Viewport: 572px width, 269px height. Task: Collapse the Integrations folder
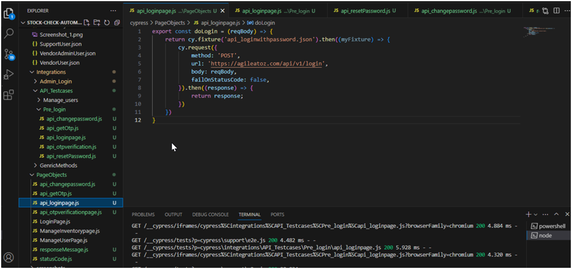(x=71, y=72)
